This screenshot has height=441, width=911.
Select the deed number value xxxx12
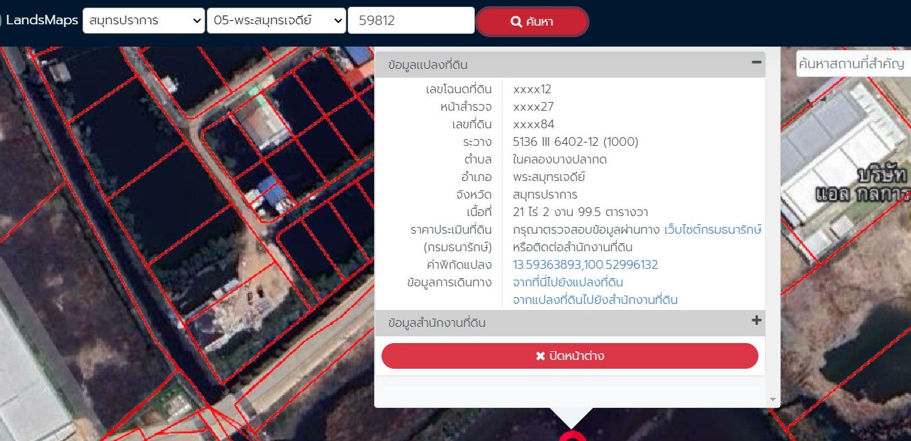click(x=532, y=89)
